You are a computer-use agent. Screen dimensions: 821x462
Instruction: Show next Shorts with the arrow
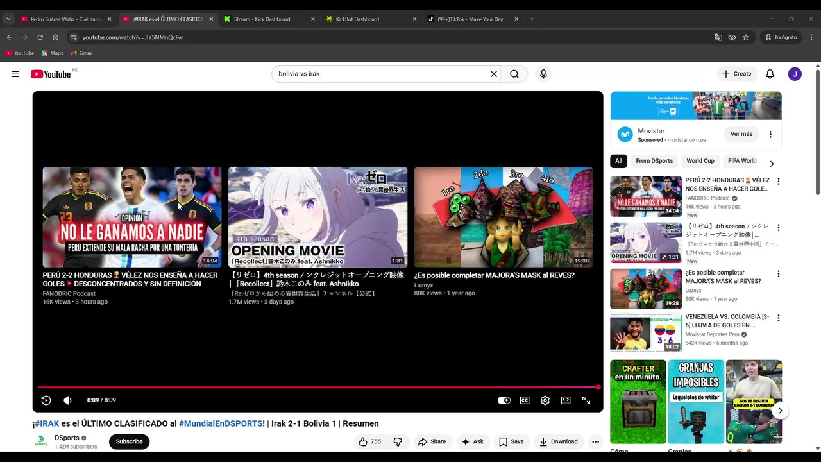pyautogui.click(x=780, y=411)
